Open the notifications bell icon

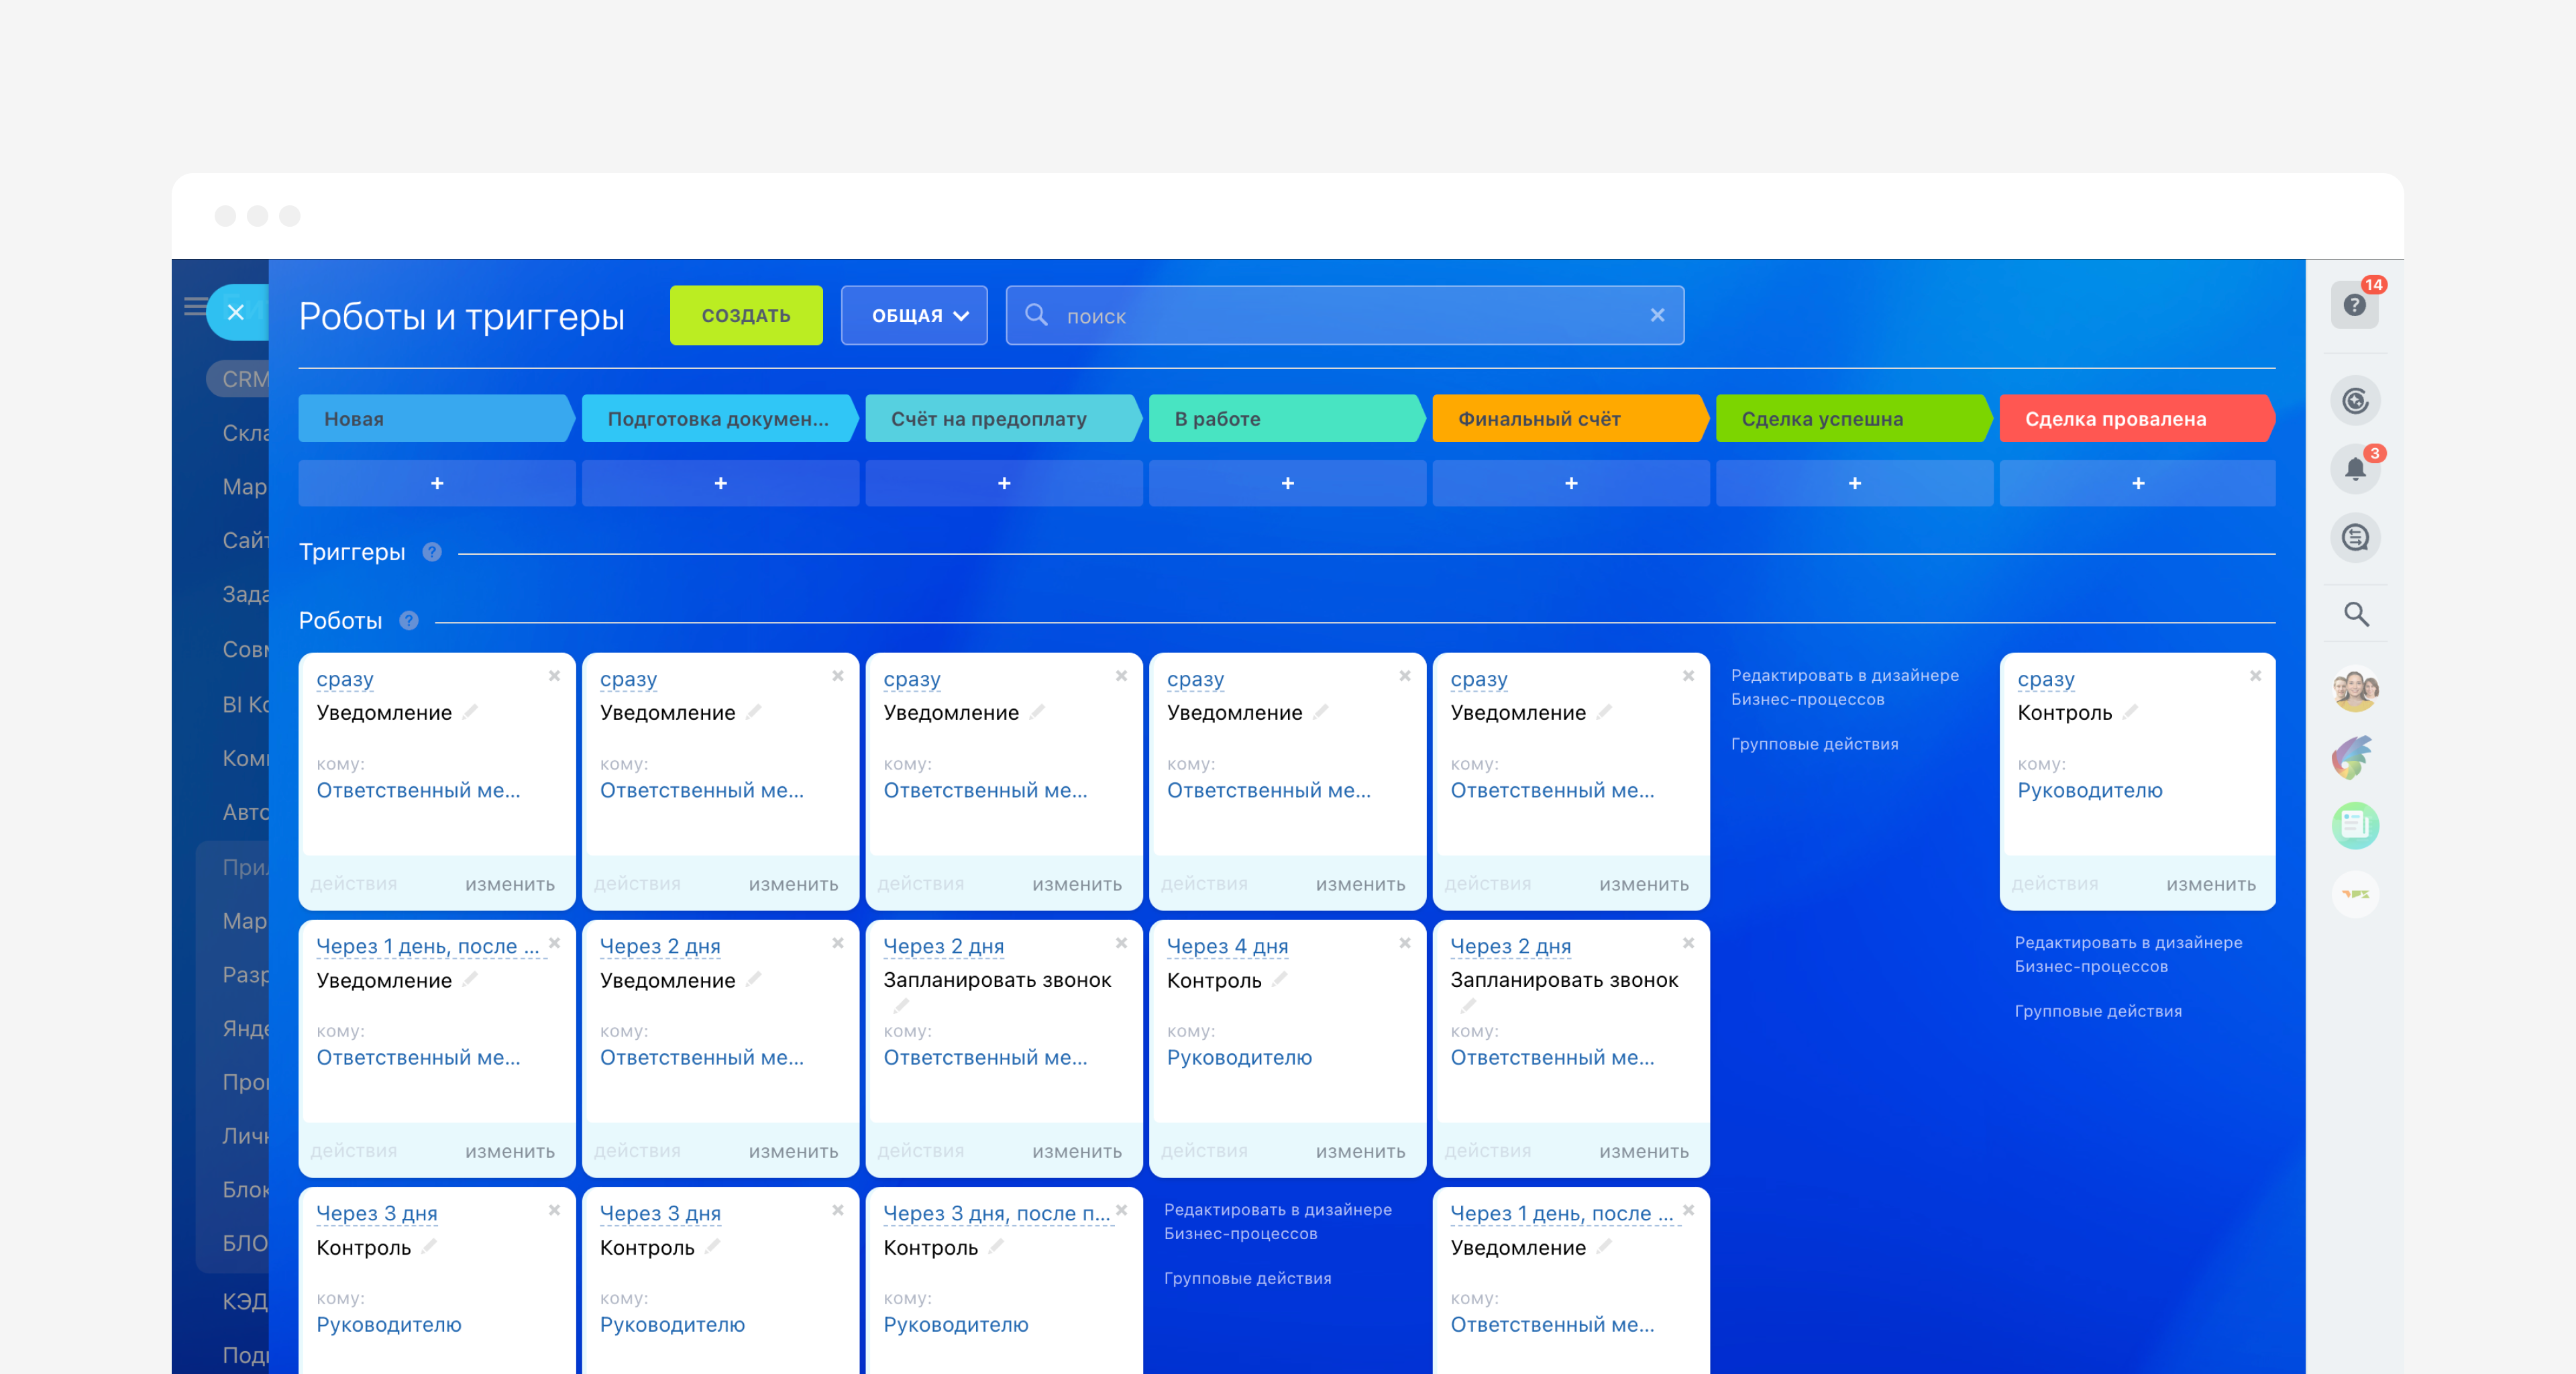point(2355,469)
